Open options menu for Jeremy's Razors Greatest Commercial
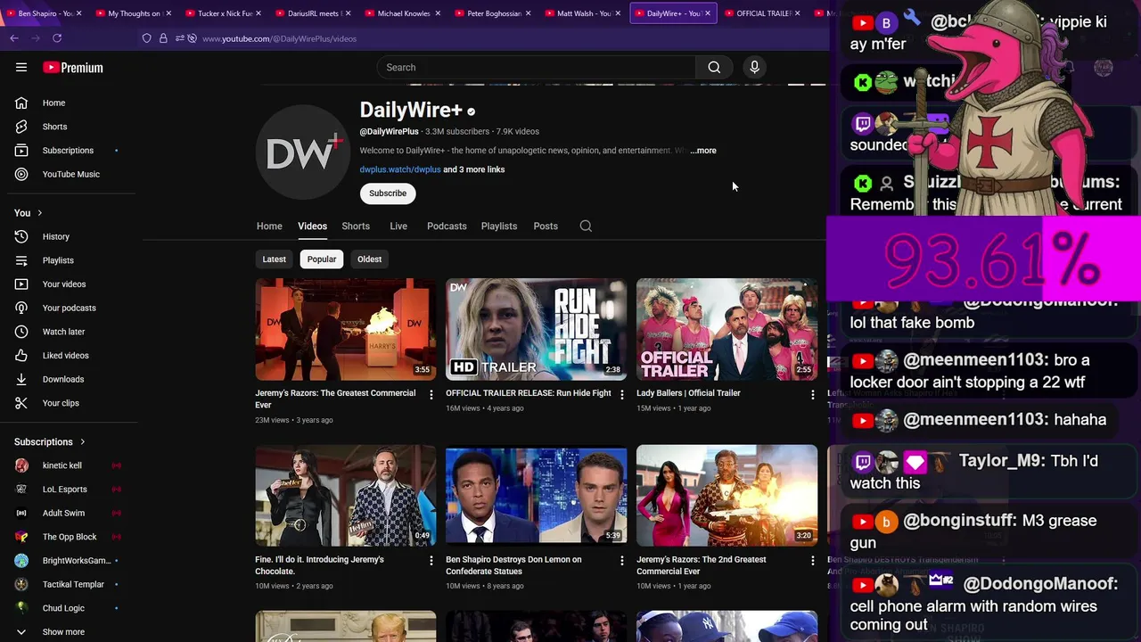Viewport: 1141px width, 642px height. 431,394
